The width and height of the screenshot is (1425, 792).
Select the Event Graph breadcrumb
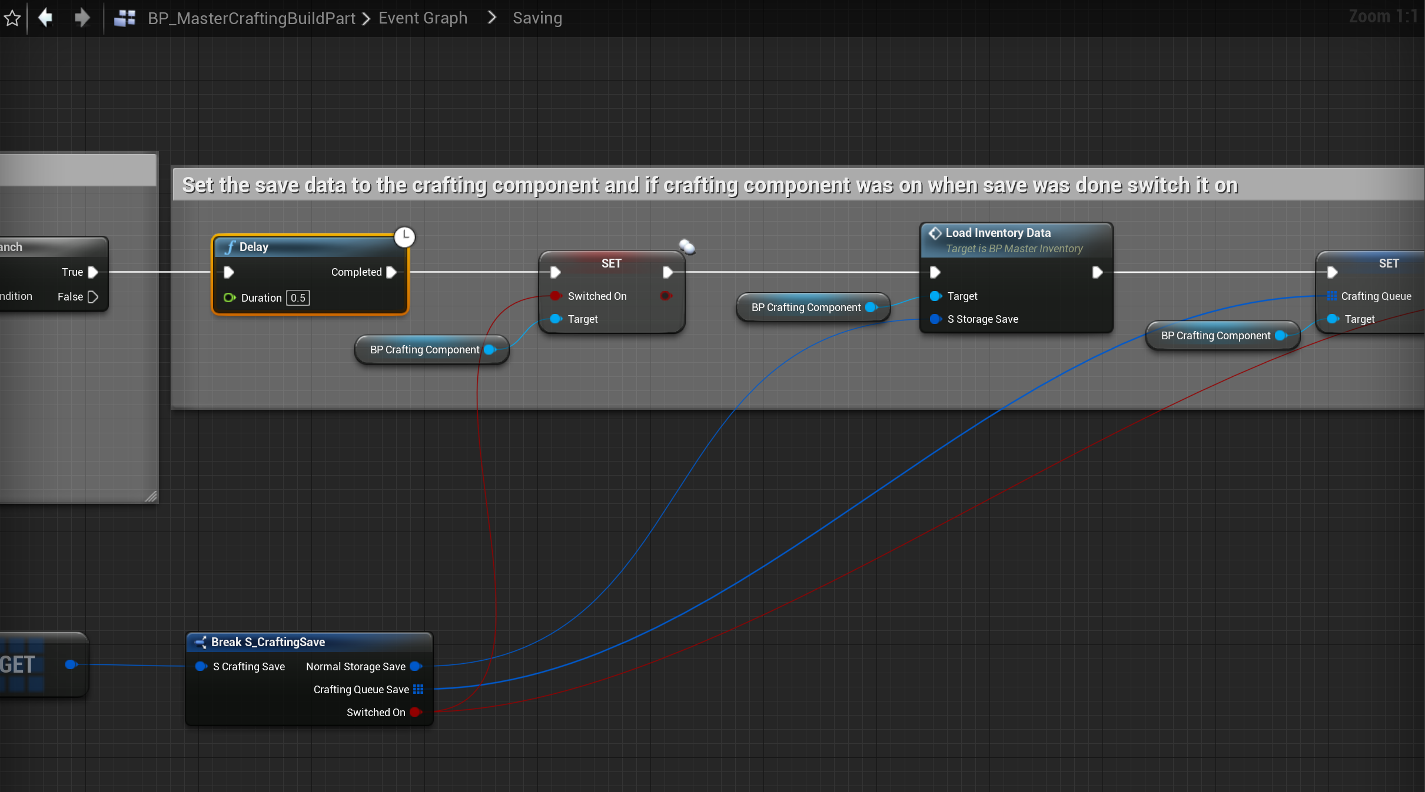pos(423,18)
